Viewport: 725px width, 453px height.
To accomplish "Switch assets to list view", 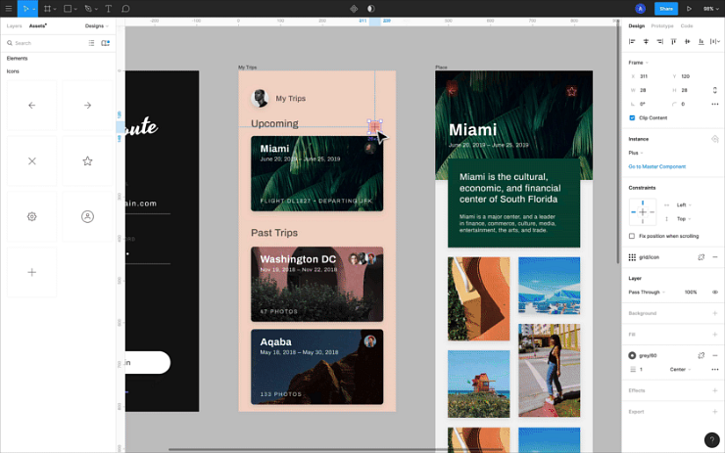I will (92, 43).
